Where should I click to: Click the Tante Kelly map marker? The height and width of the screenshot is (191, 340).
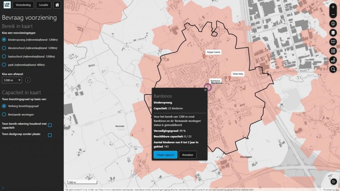(x=229, y=78)
